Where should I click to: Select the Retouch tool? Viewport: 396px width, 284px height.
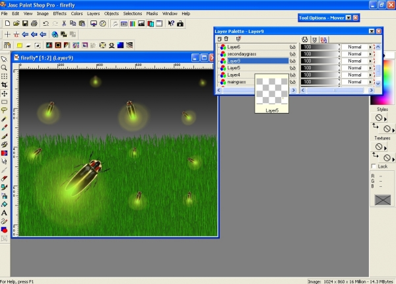coord(4,162)
